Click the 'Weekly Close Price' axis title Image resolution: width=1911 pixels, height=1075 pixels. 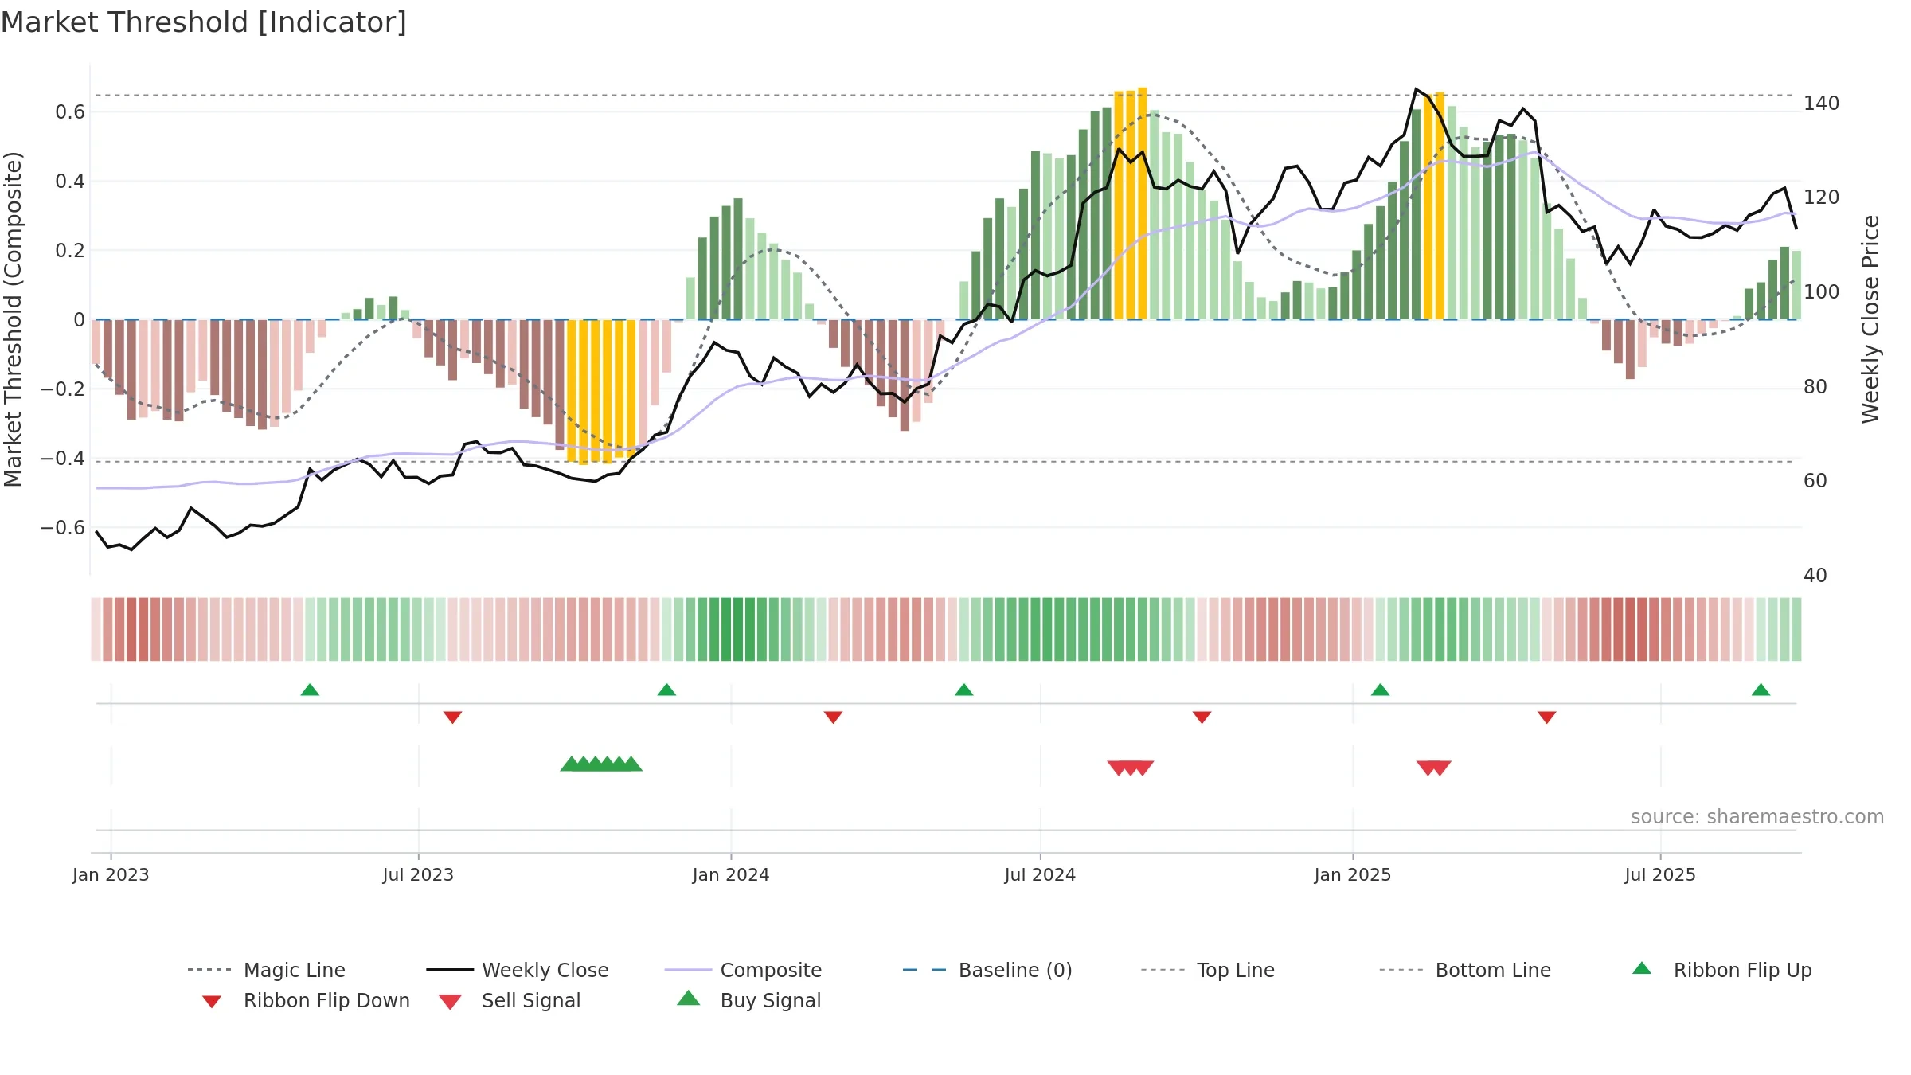click(1870, 319)
